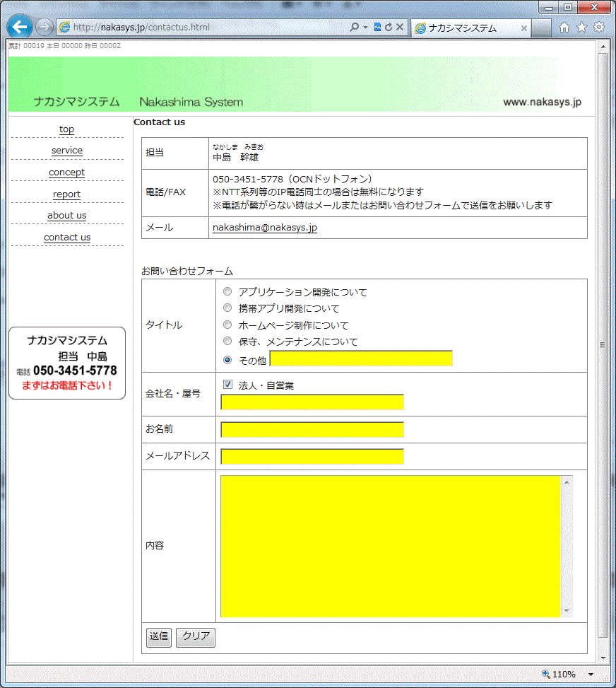
Task: Refresh the page using the reload icon
Action: point(389,28)
